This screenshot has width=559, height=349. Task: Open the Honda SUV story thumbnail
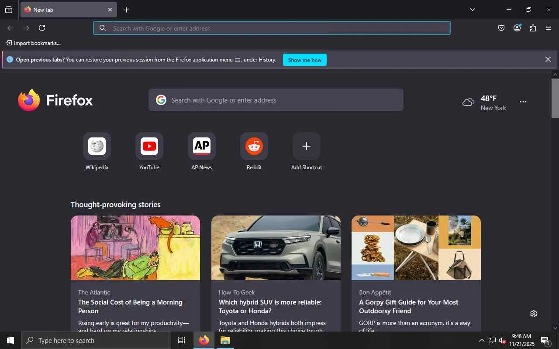click(x=276, y=248)
